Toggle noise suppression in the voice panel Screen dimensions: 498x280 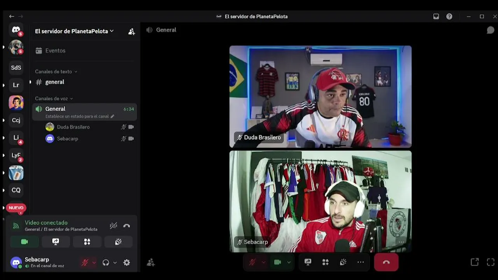coord(113,226)
